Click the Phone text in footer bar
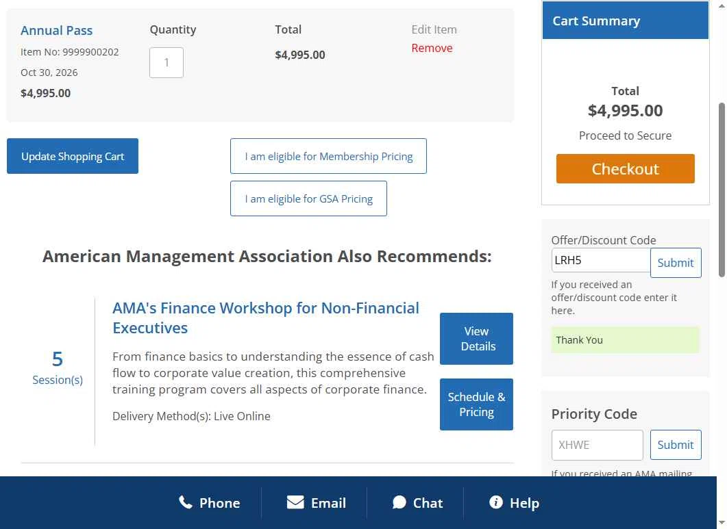This screenshot has height=529, width=727. (x=220, y=503)
